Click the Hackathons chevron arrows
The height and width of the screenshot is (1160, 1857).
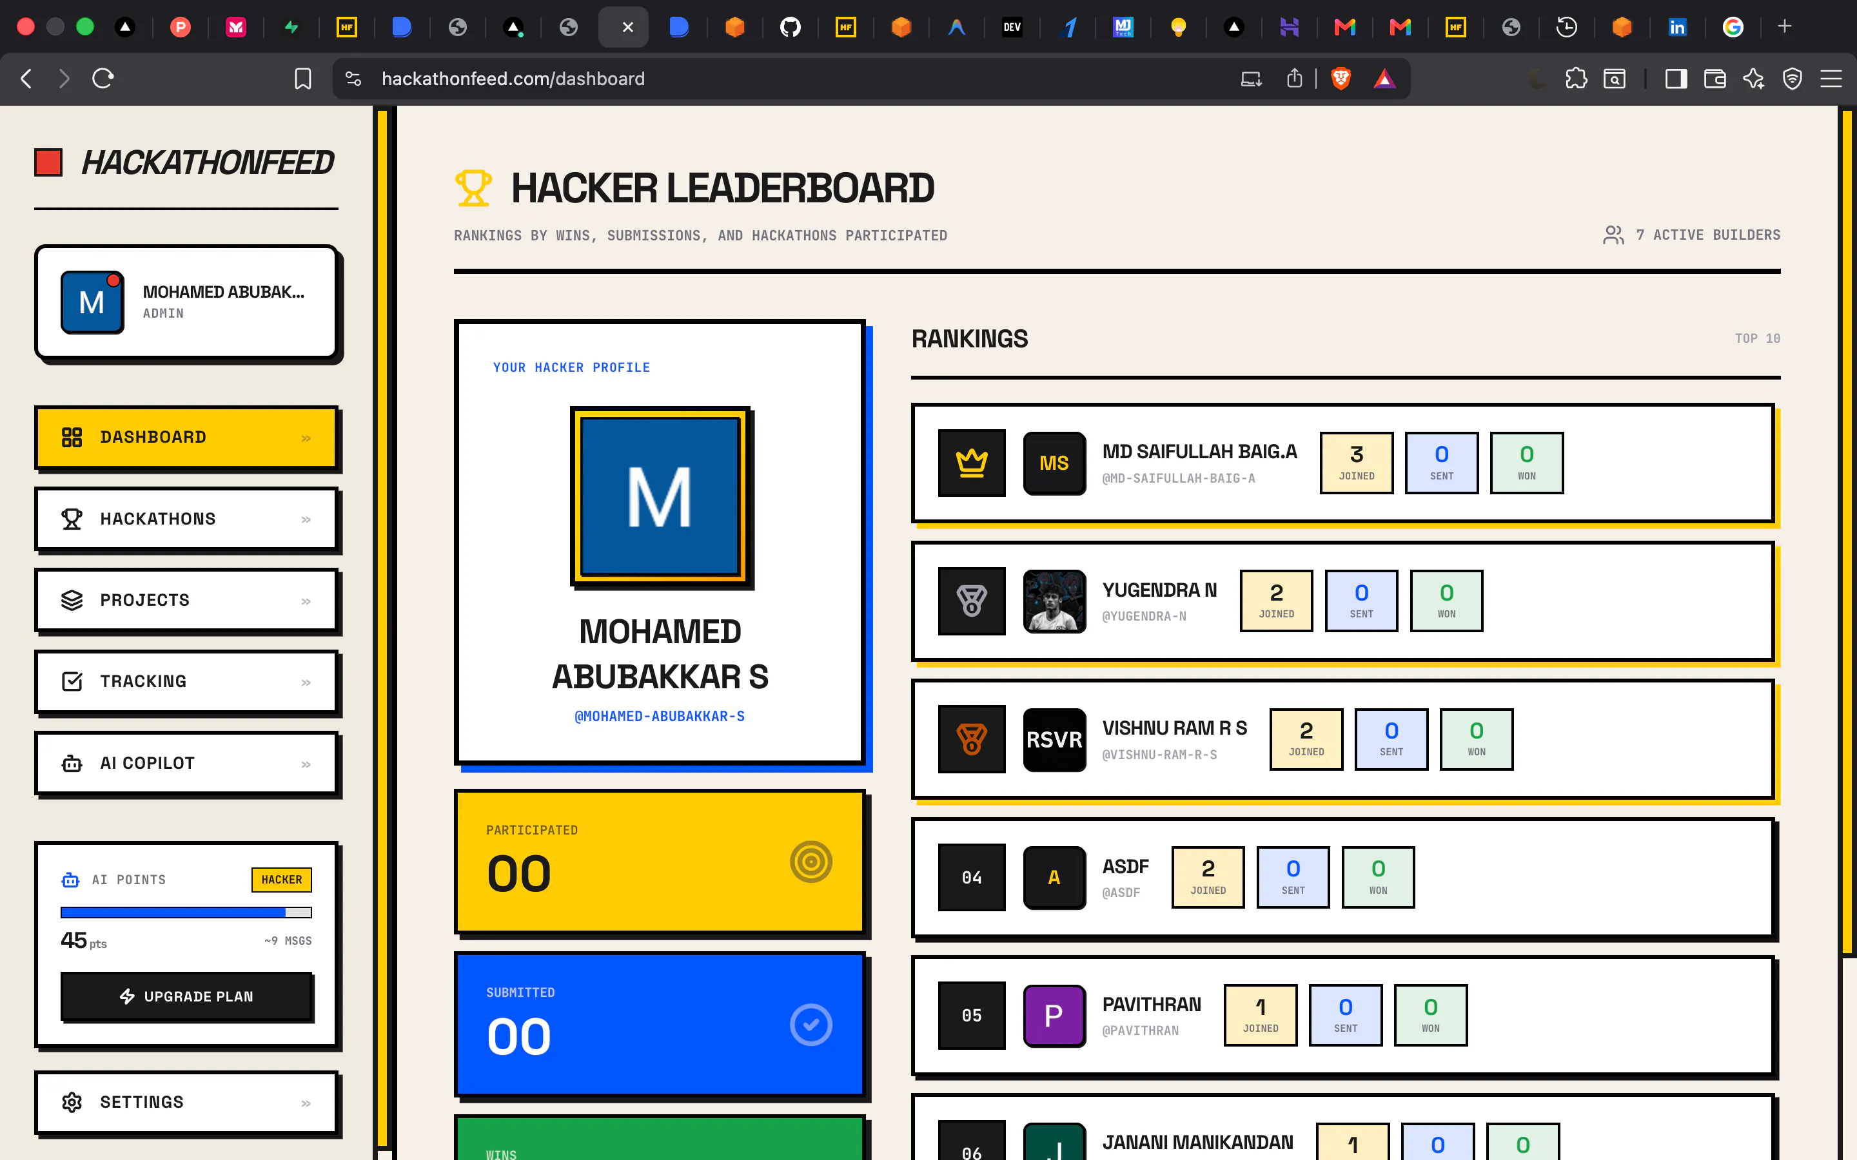pos(306,519)
